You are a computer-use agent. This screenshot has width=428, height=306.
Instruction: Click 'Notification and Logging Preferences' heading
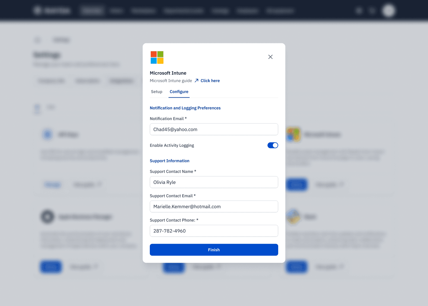[x=185, y=108]
